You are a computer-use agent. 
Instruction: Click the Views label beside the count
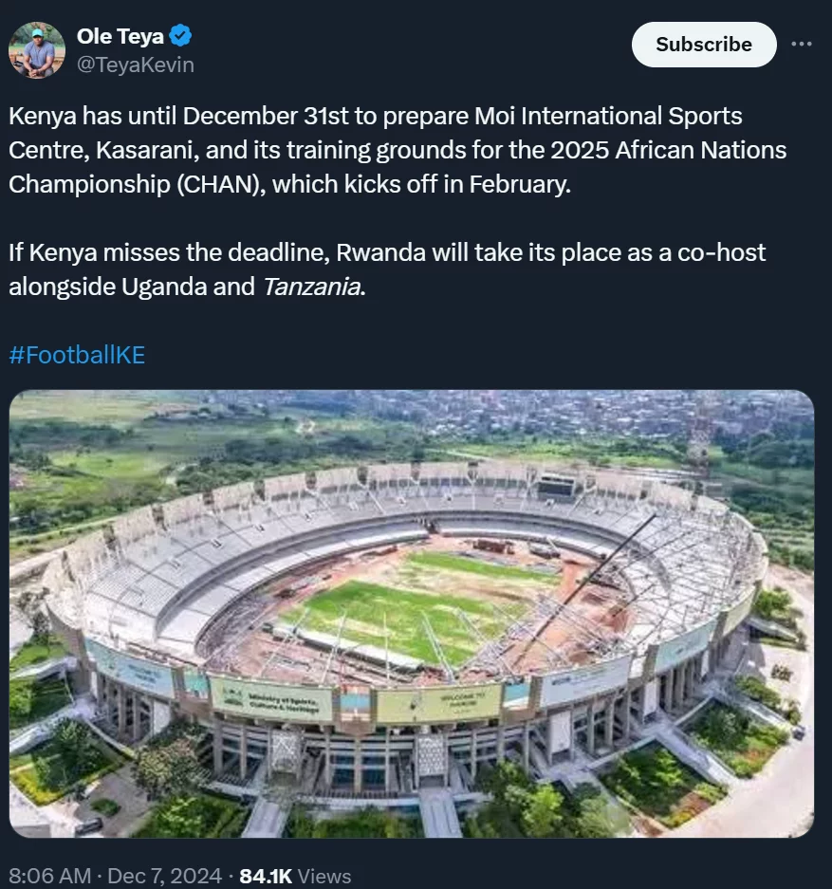(x=324, y=876)
